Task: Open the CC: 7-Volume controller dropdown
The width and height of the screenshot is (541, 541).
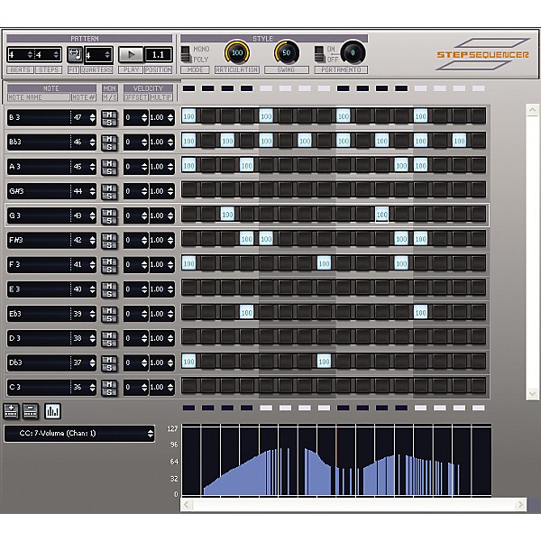Action: coord(79,434)
